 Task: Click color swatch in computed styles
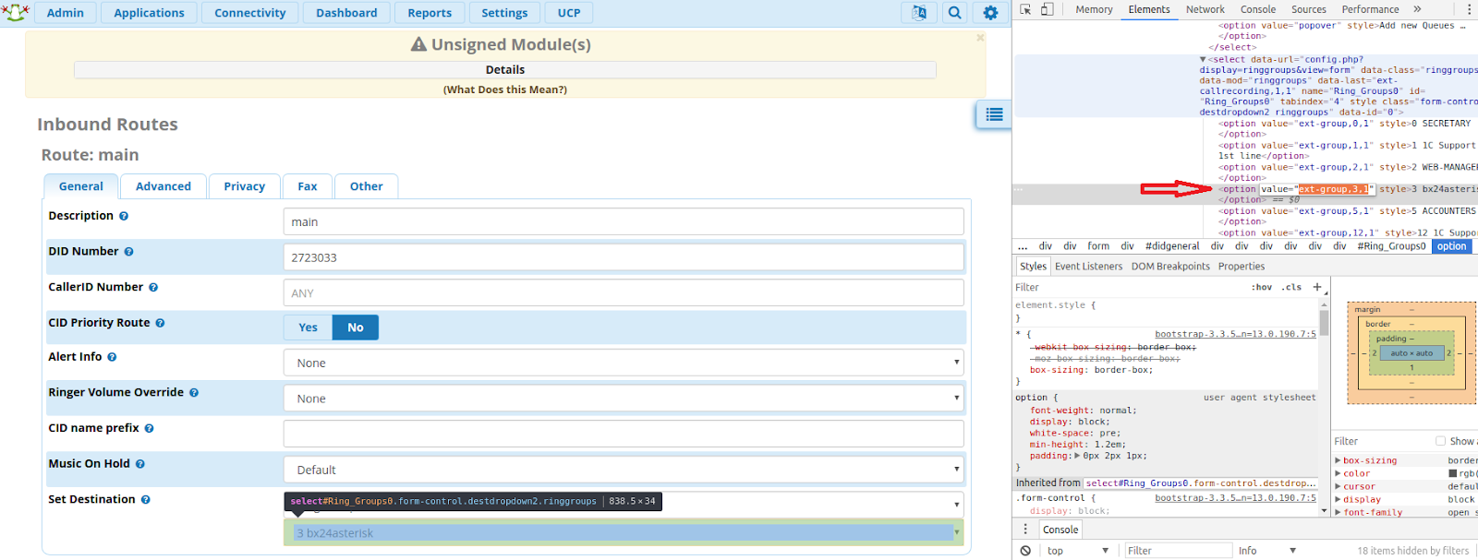click(1453, 473)
